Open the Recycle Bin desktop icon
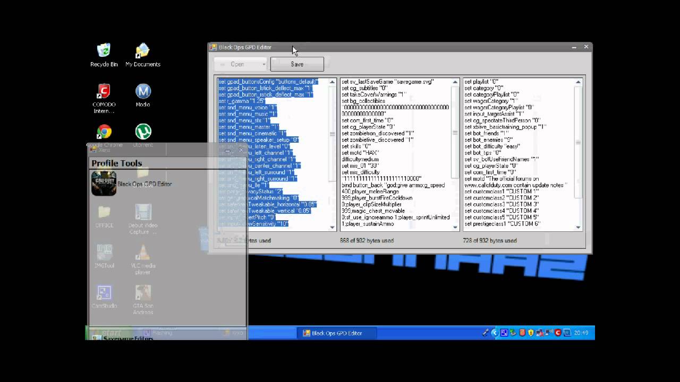Viewport: 680px width, 382px height. coord(104,55)
